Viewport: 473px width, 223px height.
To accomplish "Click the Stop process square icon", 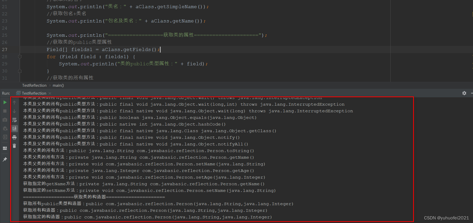I will tap(5, 111).
